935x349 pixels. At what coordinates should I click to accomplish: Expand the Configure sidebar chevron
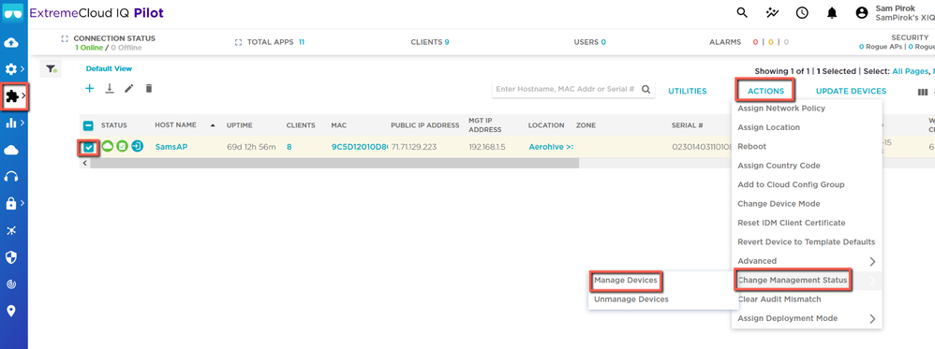pos(22,69)
